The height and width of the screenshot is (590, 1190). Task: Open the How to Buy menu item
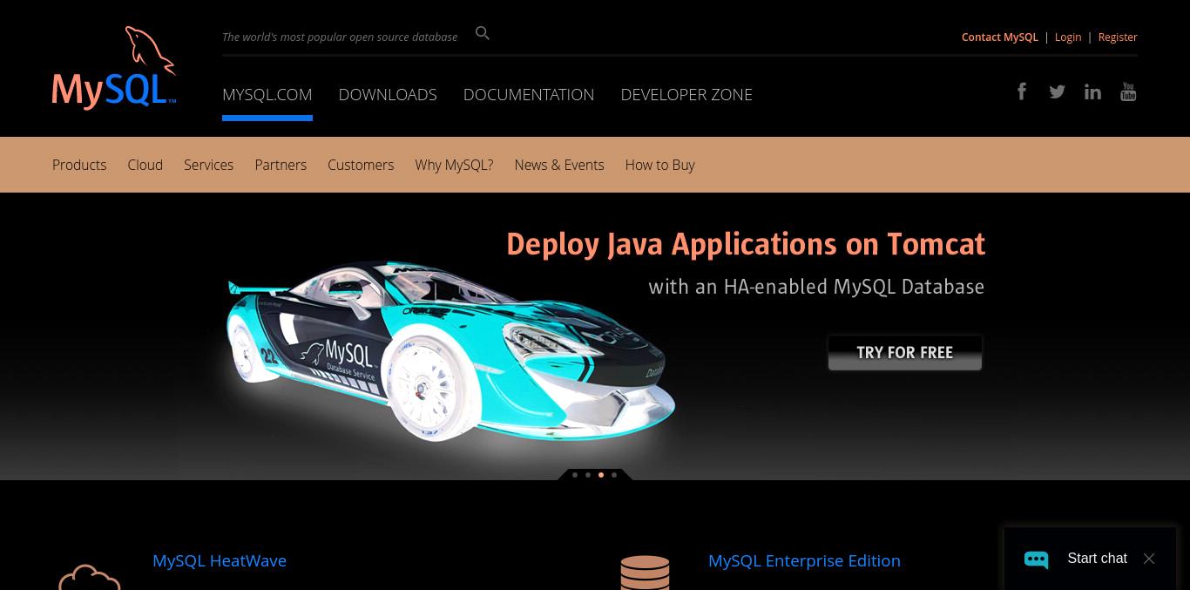tap(659, 165)
